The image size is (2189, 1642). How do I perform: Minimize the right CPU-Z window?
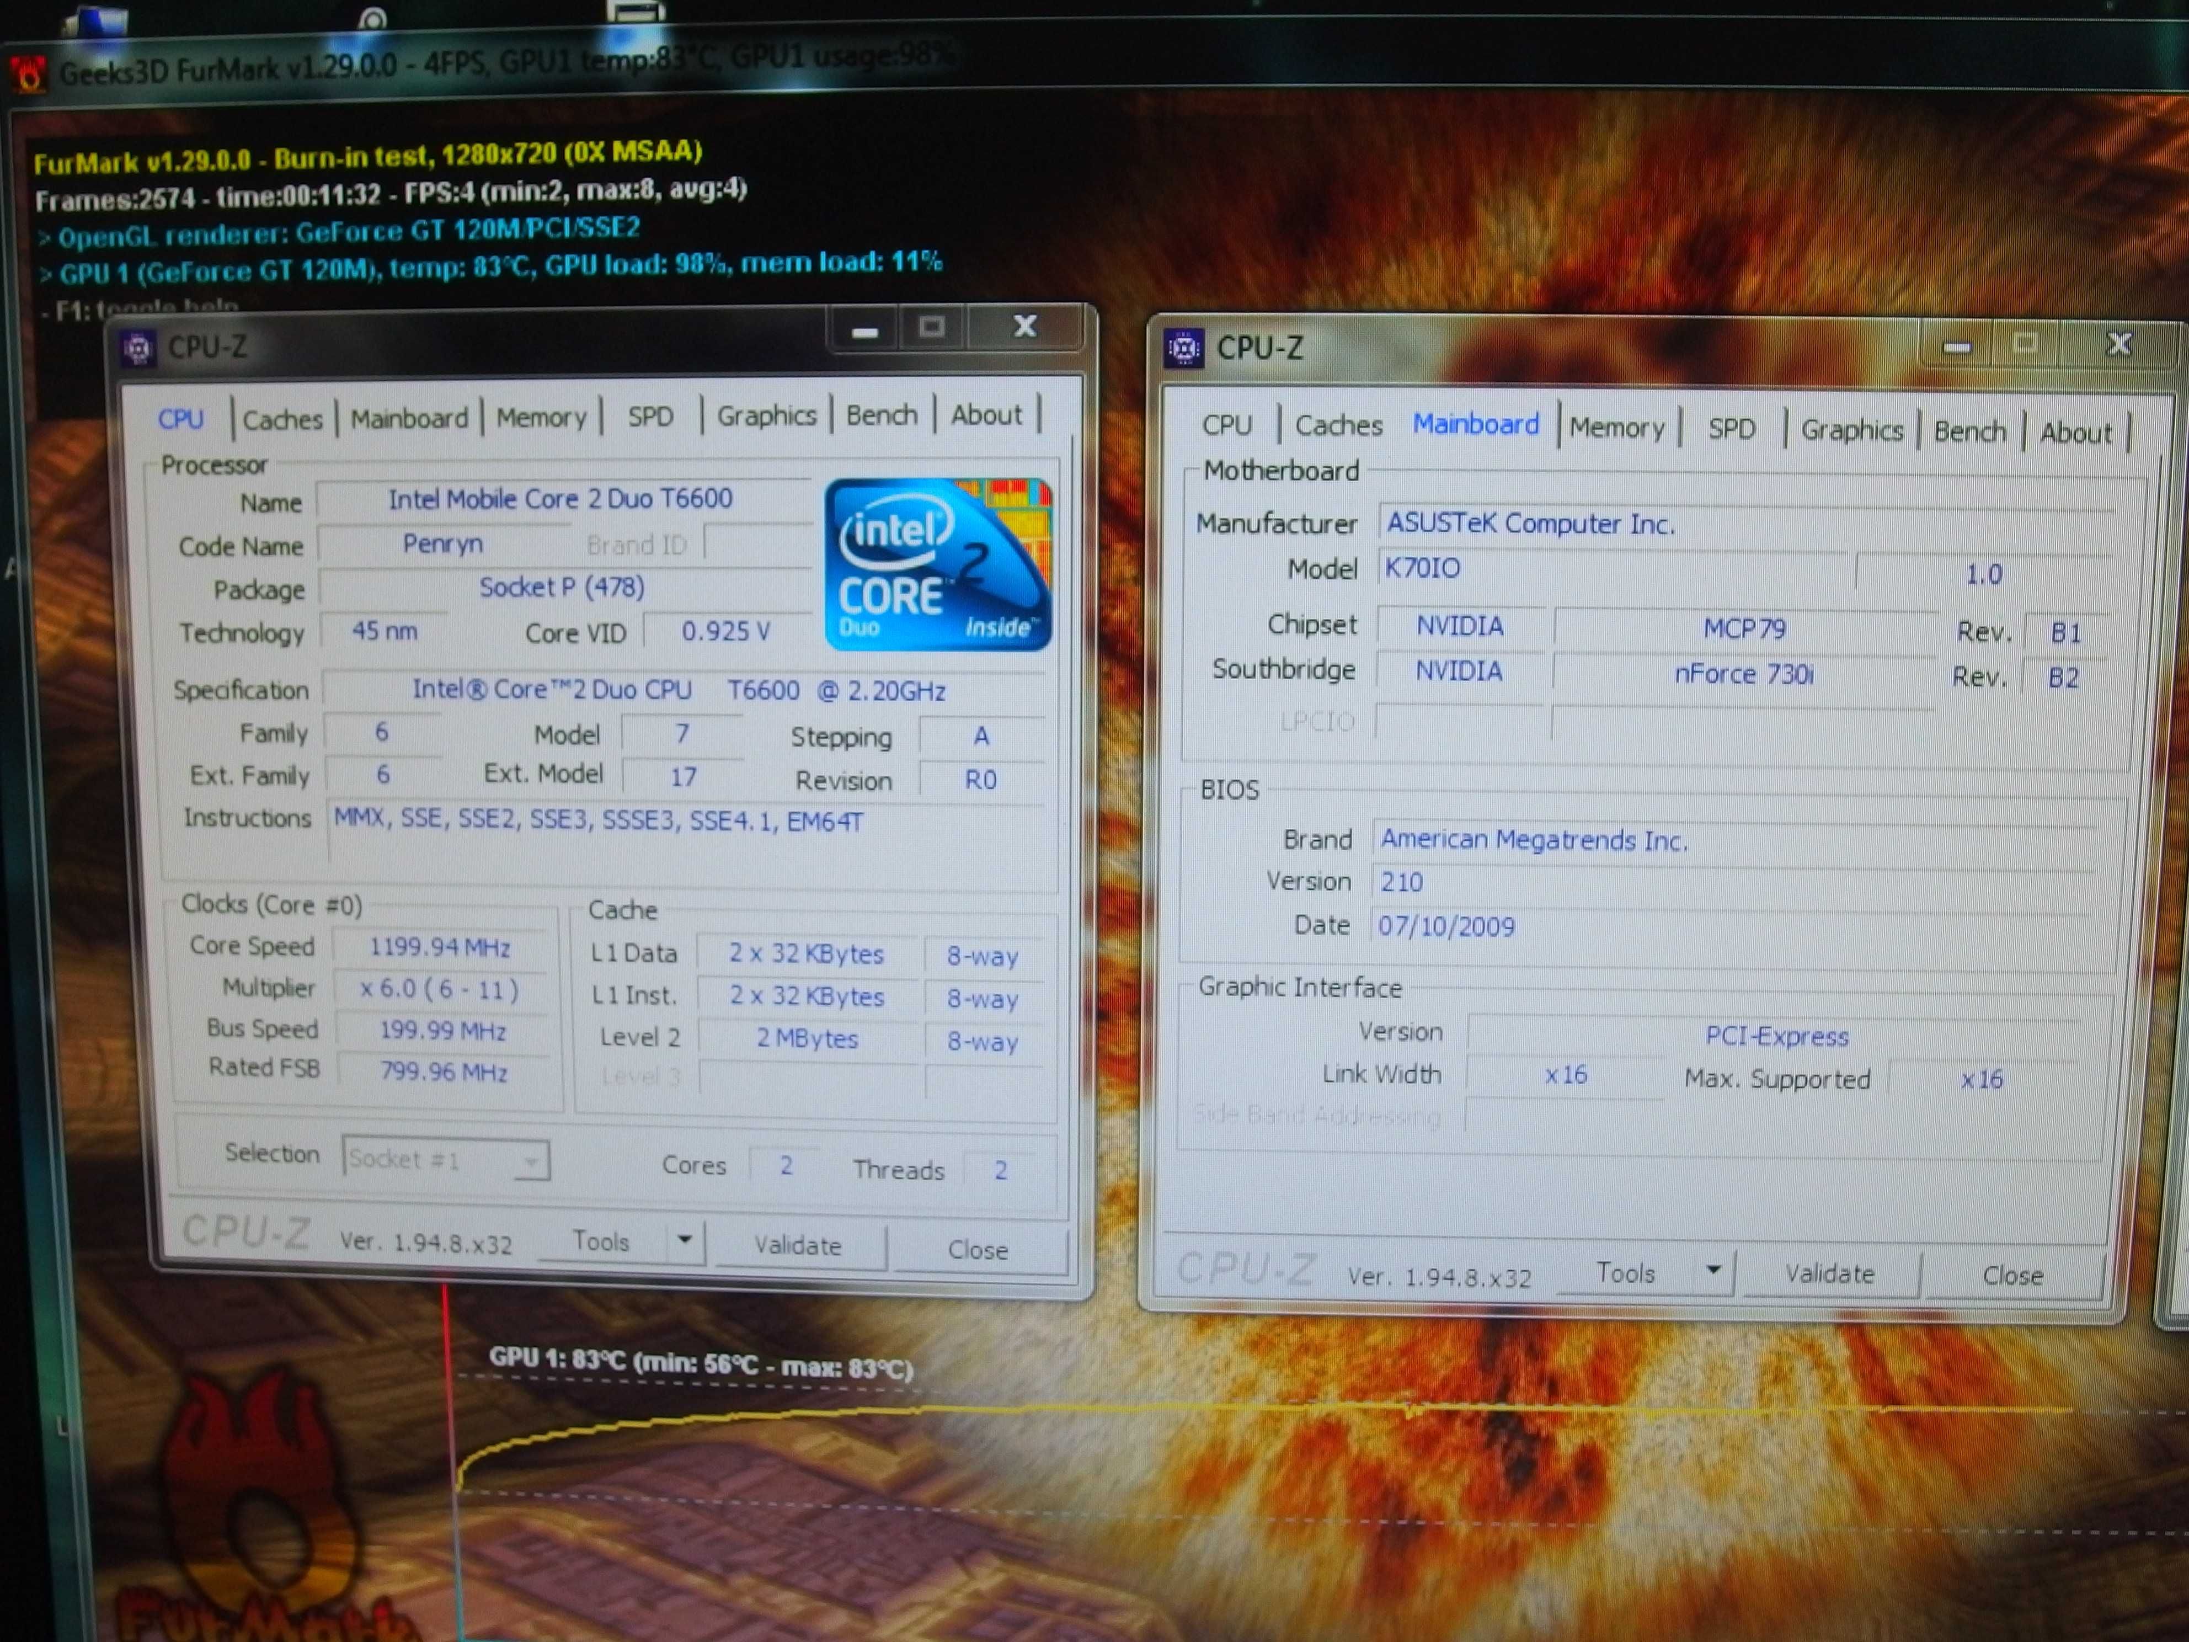coord(1956,346)
